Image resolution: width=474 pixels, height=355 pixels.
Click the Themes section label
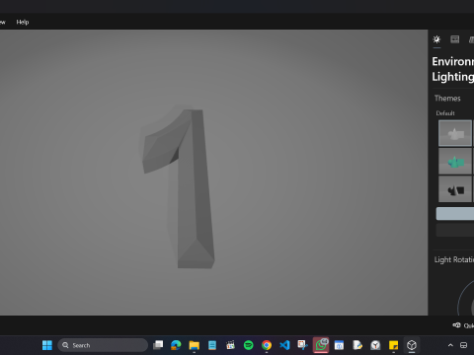point(447,99)
